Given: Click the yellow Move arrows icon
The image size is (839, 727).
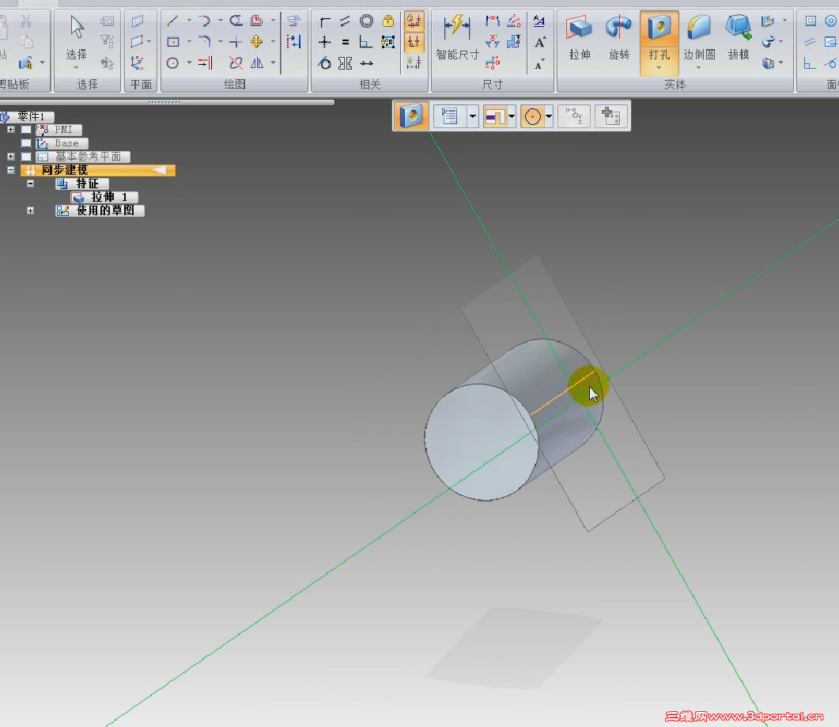Looking at the screenshot, I should tap(256, 42).
